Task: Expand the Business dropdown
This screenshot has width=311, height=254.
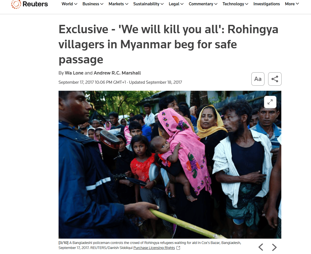Action: coord(93,4)
